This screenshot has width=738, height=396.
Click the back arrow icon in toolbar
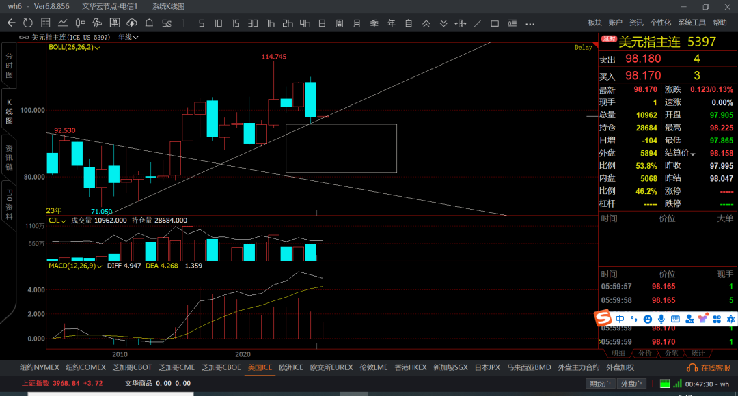click(12, 23)
